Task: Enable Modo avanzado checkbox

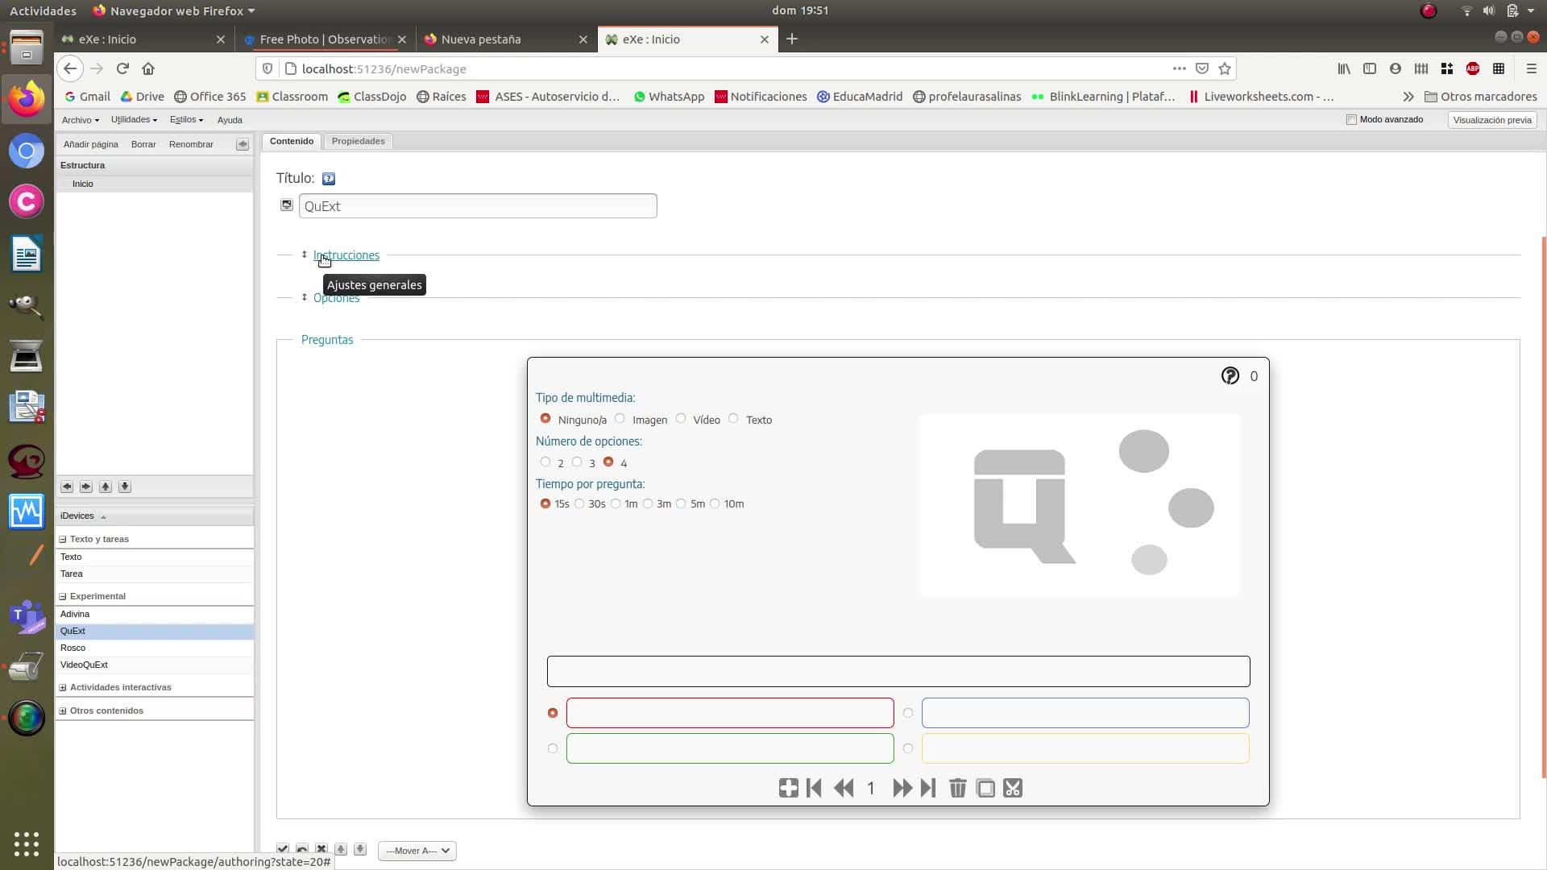Action: coord(1351,119)
